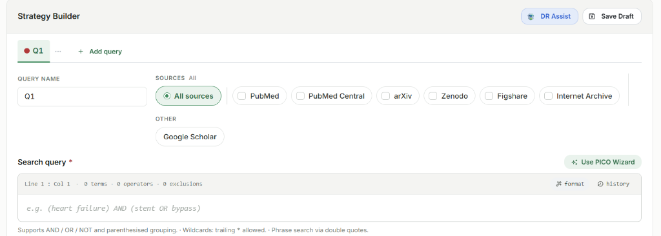Add a new query
Image resolution: width=661 pixels, height=236 pixels.
pyautogui.click(x=100, y=52)
